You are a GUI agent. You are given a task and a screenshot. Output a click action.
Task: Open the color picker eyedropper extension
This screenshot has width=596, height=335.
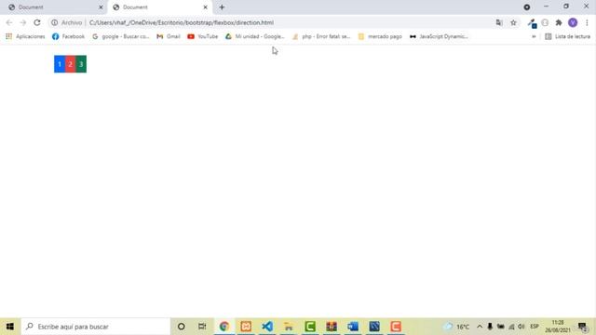532,23
